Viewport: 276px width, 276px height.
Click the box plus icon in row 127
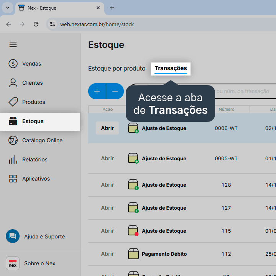point(133,208)
